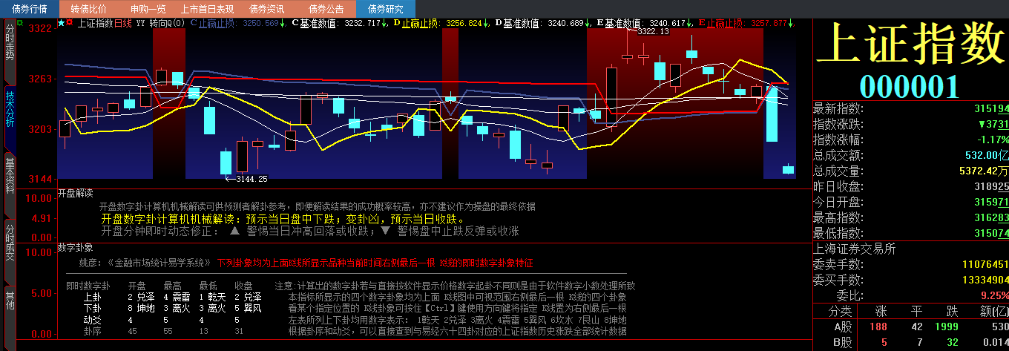Click the 委比 9.25% row
This screenshot has width=1009, height=351.
coord(911,295)
